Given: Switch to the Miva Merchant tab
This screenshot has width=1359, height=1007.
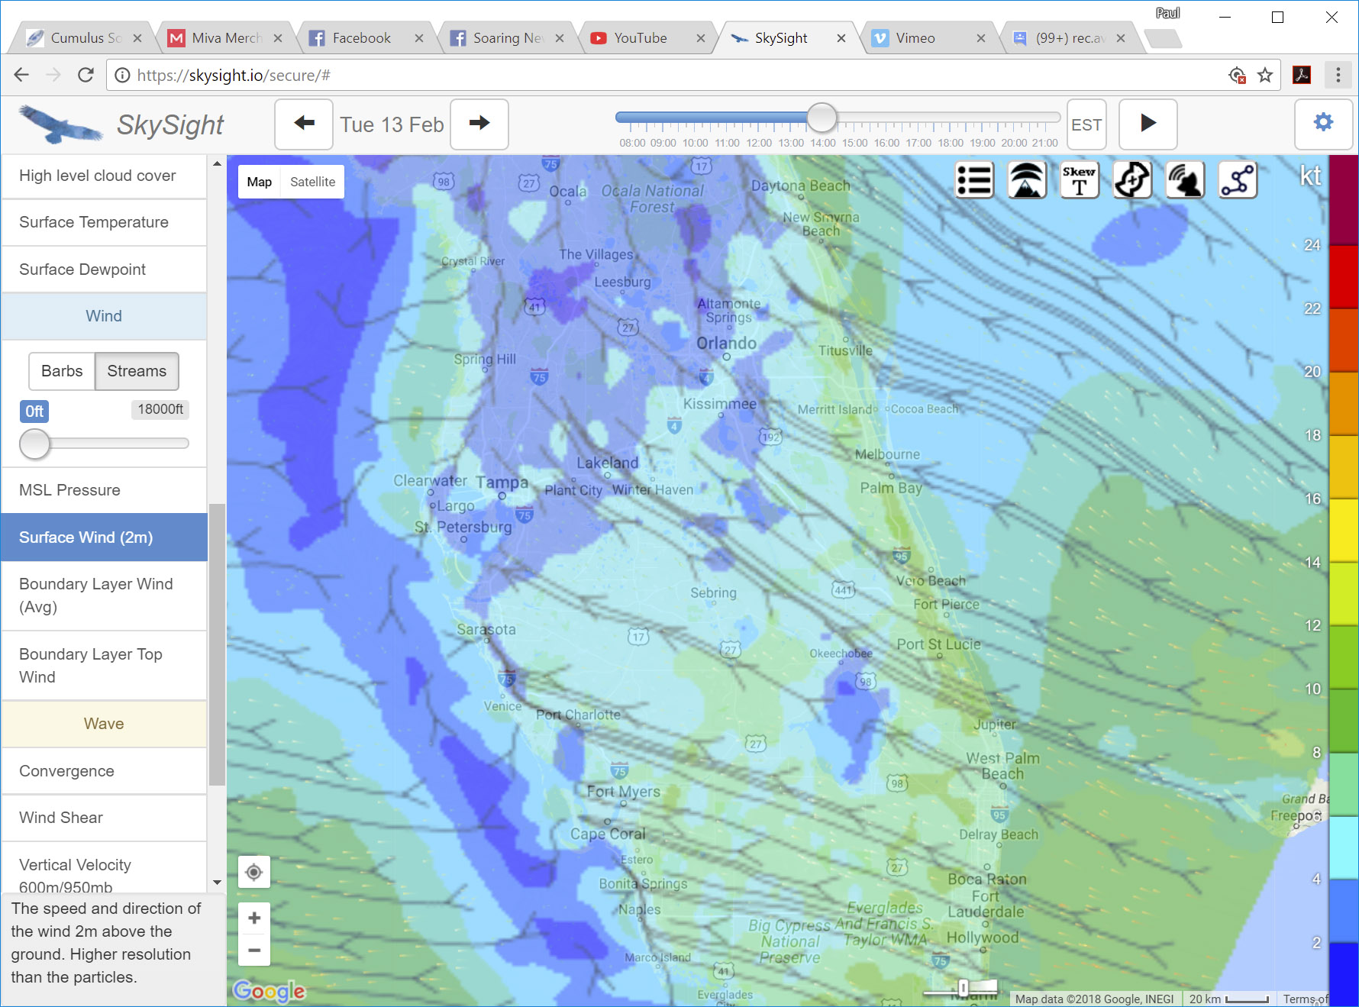Looking at the screenshot, I should pyautogui.click(x=225, y=38).
